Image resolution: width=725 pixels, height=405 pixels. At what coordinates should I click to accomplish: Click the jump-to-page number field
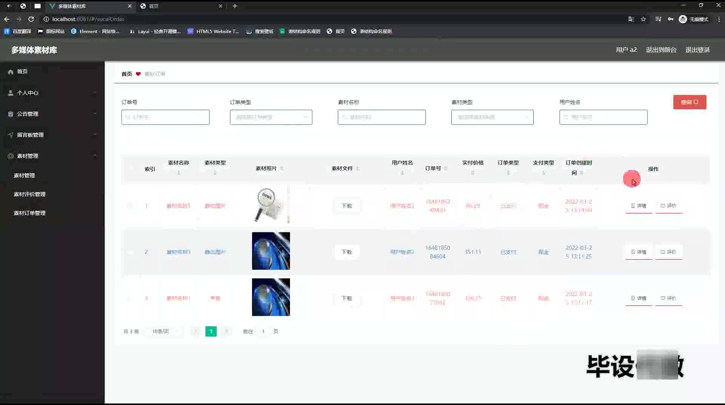click(263, 331)
